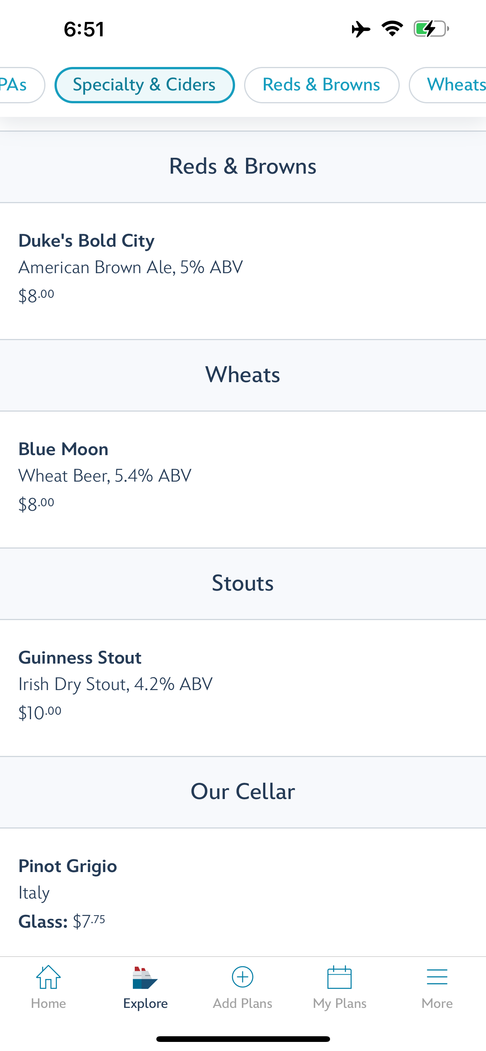Tap the Add Plans plus icon
The image size is (486, 1051).
tap(242, 977)
